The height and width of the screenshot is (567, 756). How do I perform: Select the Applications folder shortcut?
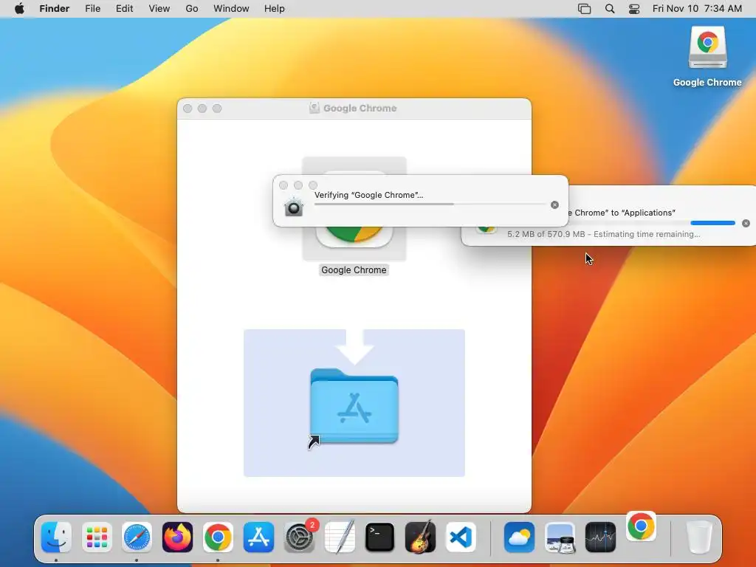pos(354,406)
